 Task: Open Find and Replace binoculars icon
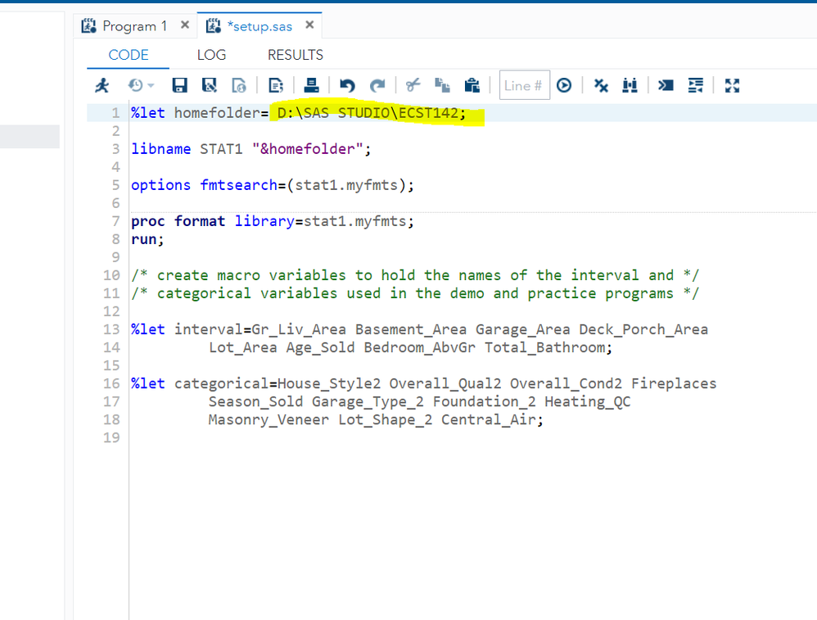[x=630, y=85]
